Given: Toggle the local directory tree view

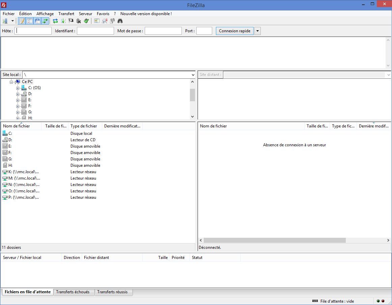Looking at the screenshot, I should tap(30, 21).
